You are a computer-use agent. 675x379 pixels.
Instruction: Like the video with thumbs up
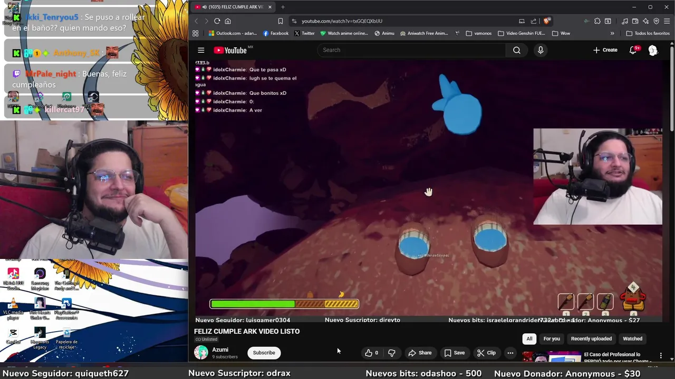click(371, 353)
